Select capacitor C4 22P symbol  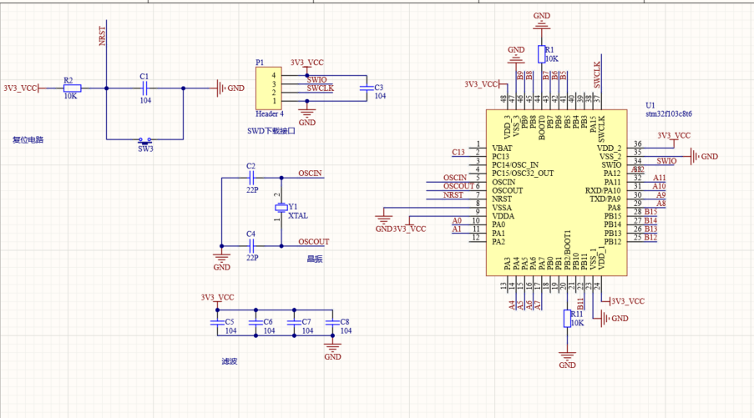[x=250, y=246]
